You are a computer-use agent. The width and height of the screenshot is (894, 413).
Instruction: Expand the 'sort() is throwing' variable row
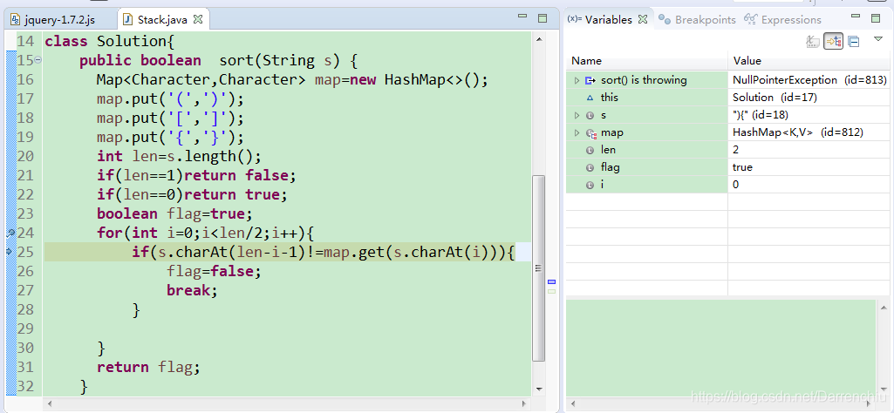tap(577, 80)
